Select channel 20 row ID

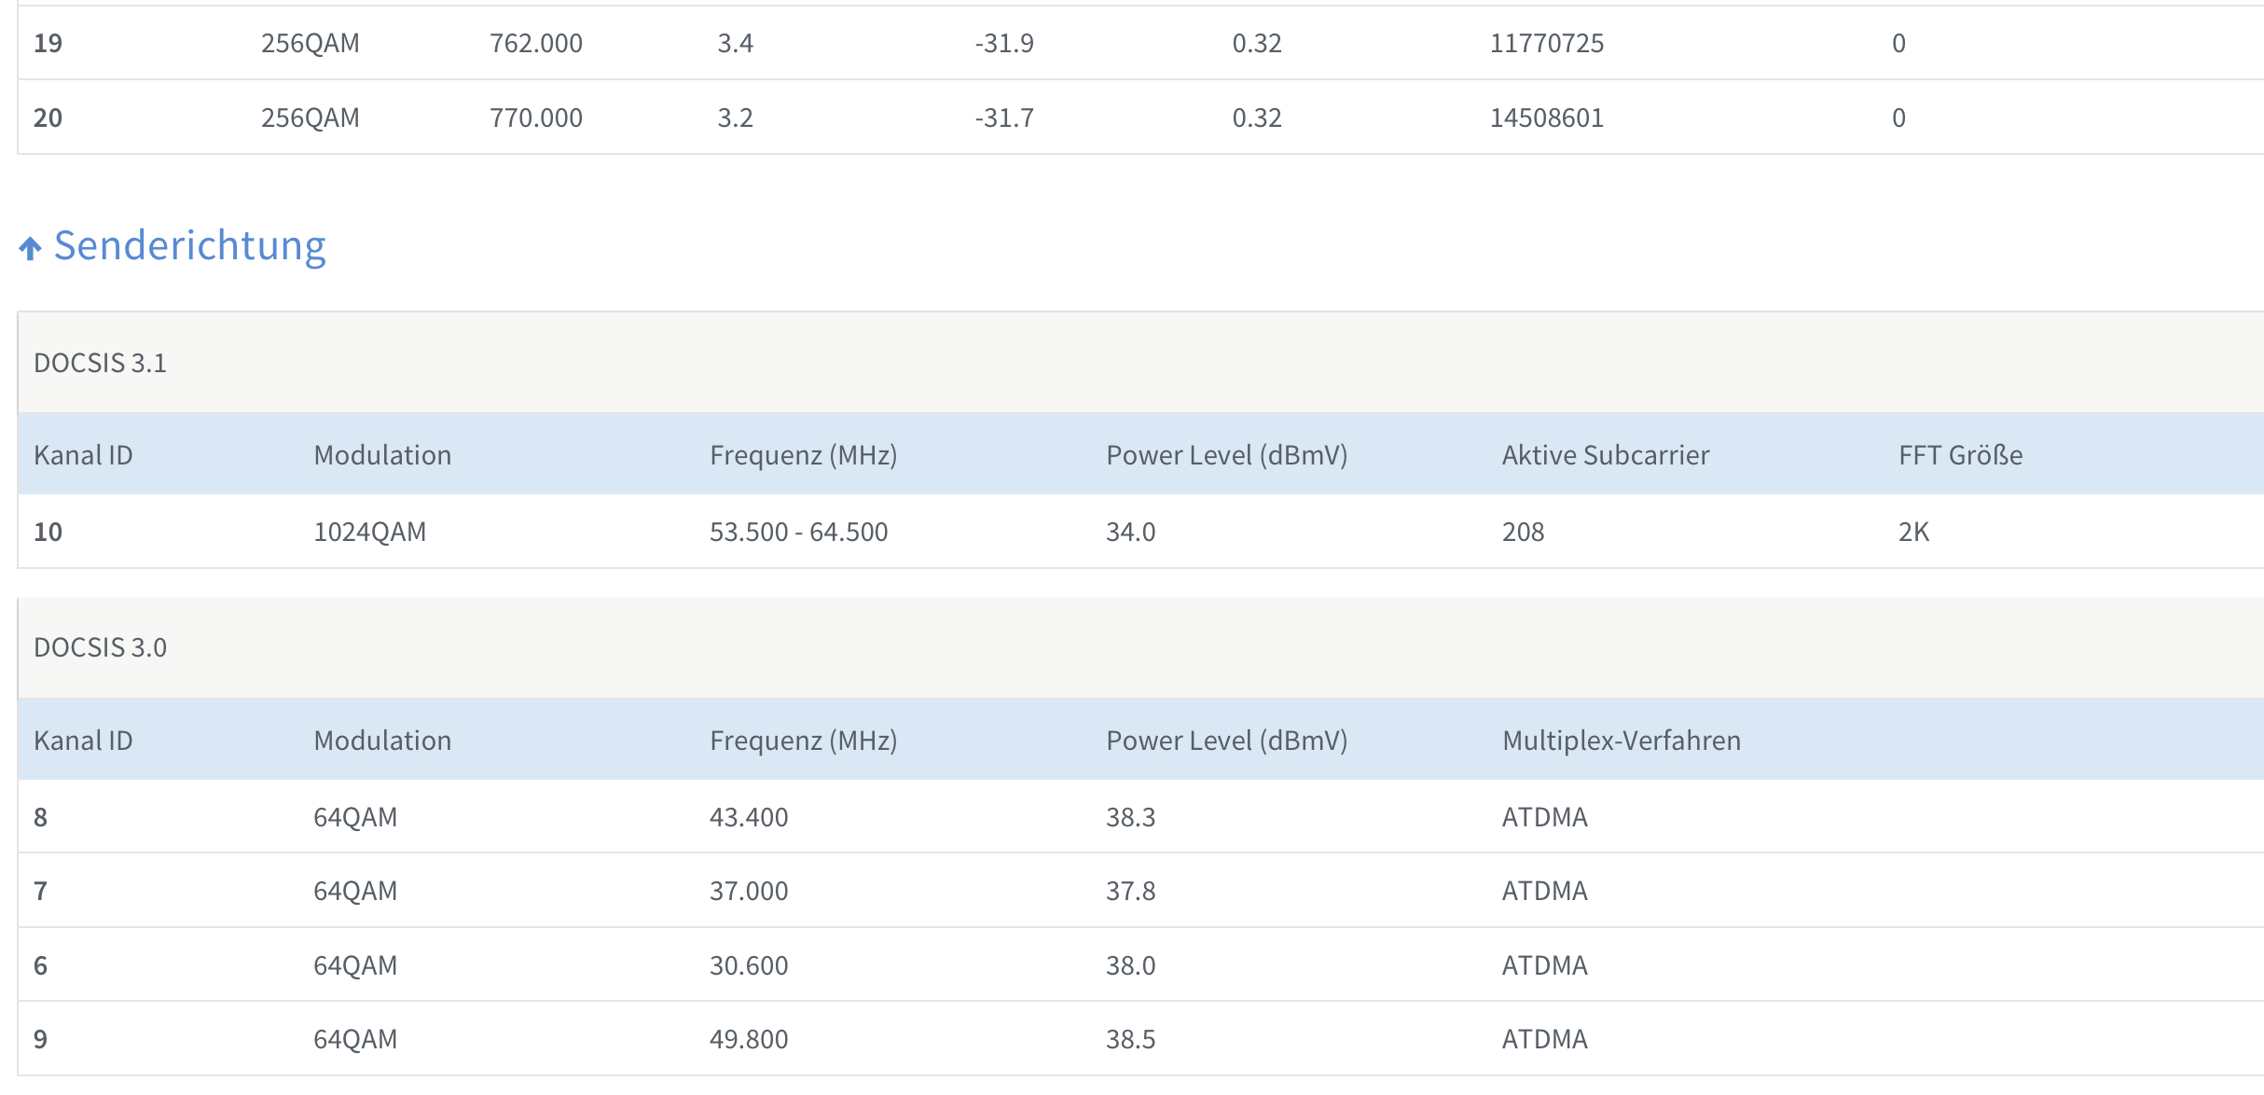pos(48,118)
